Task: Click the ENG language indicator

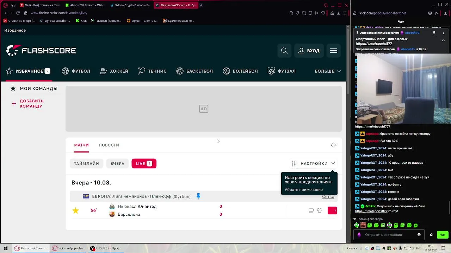Action: [419, 248]
